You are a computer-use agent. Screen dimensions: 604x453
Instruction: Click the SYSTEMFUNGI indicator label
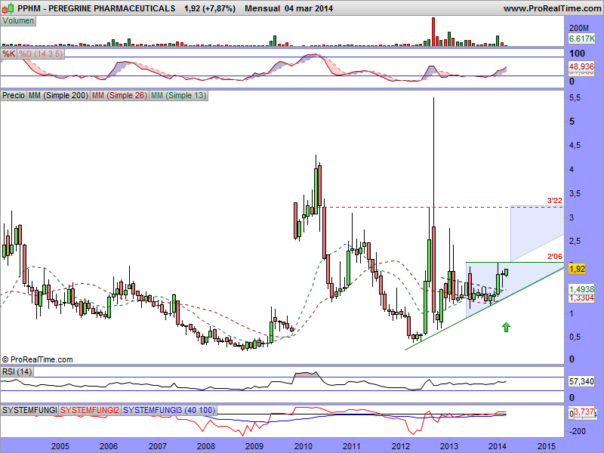click(29, 410)
